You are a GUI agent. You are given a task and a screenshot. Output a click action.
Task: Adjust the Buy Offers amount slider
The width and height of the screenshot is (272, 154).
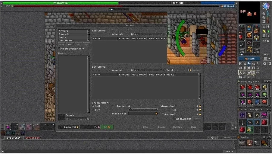[149, 70]
